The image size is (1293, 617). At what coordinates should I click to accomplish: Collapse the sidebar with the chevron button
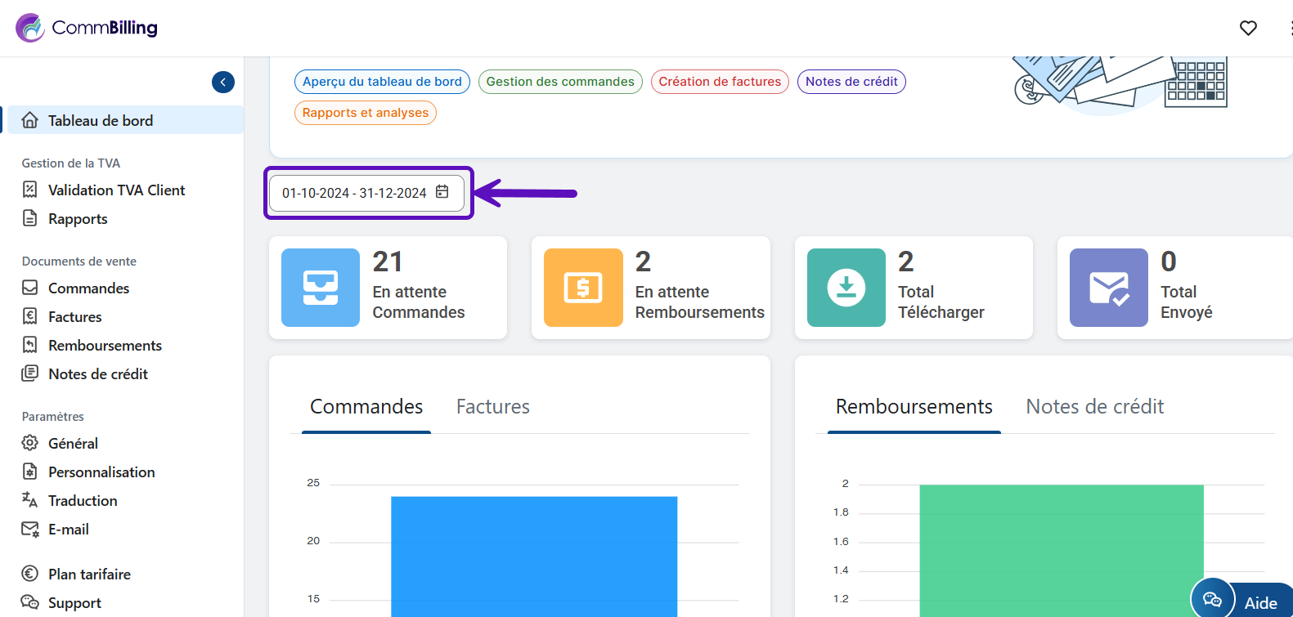(x=223, y=82)
